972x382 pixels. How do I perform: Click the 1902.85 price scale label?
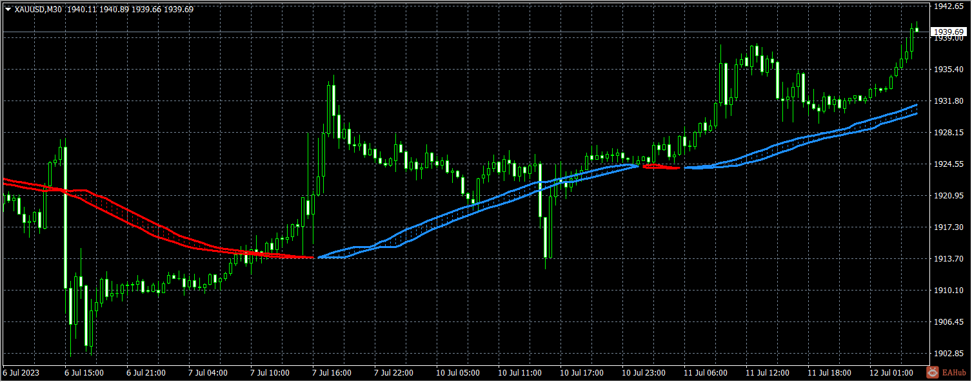point(948,353)
